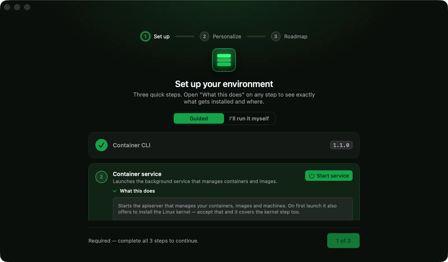Click the window zoom button
Screen dimensions: 448x262
click(x=27, y=7)
